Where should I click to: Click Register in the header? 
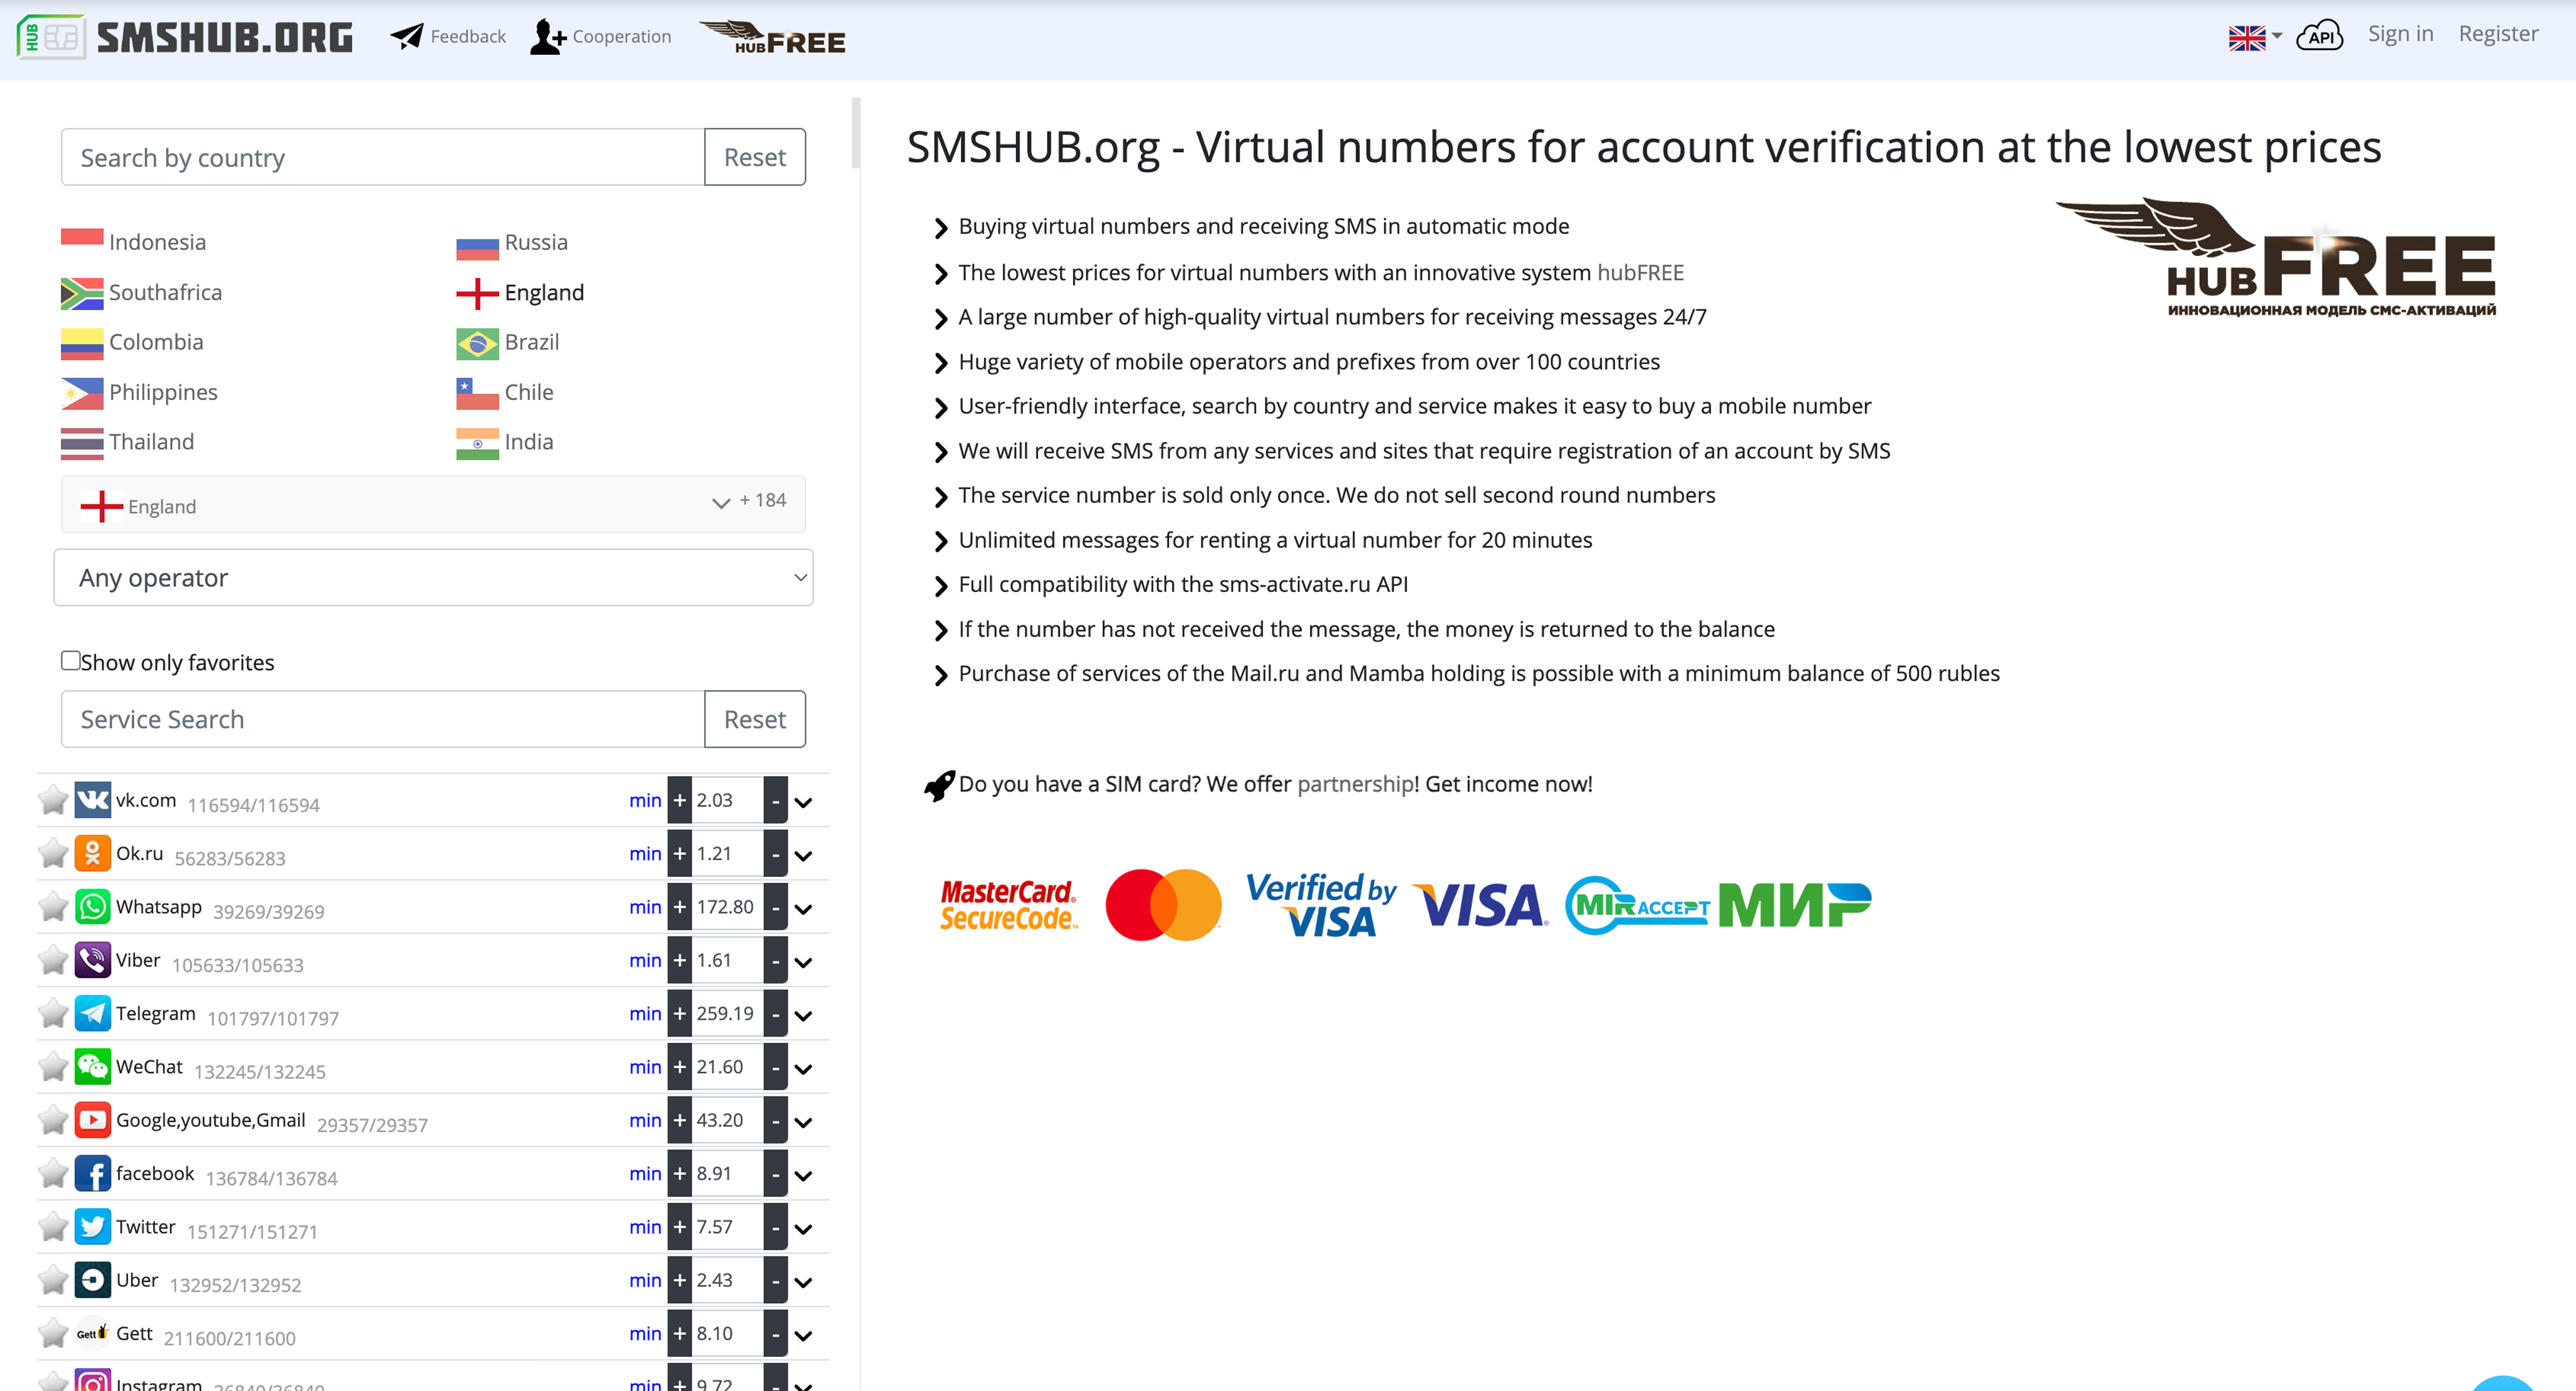[x=2498, y=34]
